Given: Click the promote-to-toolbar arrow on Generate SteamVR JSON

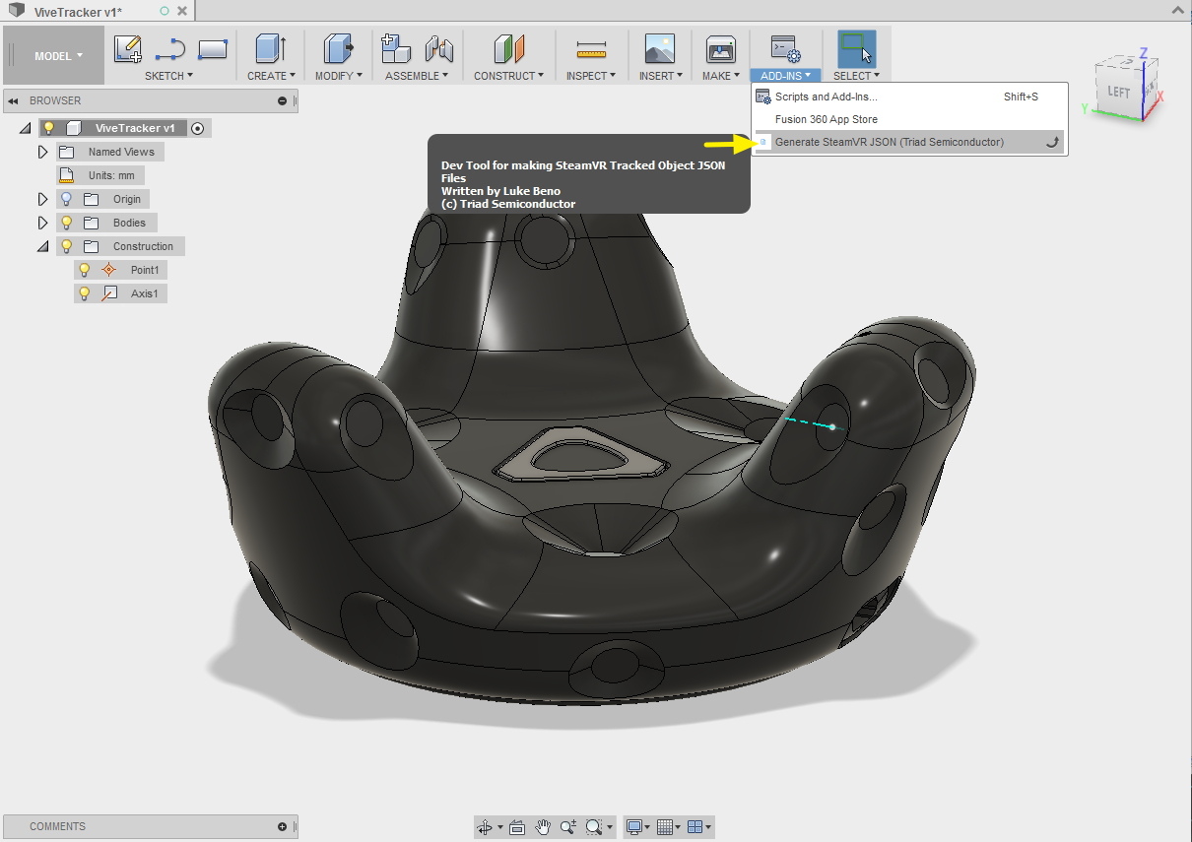Looking at the screenshot, I should 1052,142.
